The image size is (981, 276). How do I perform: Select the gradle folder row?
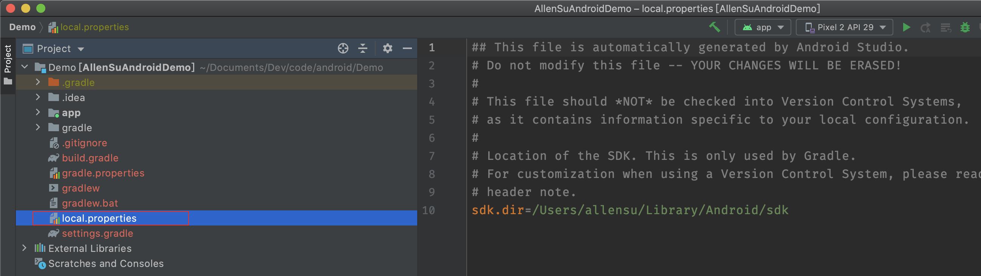point(216,128)
